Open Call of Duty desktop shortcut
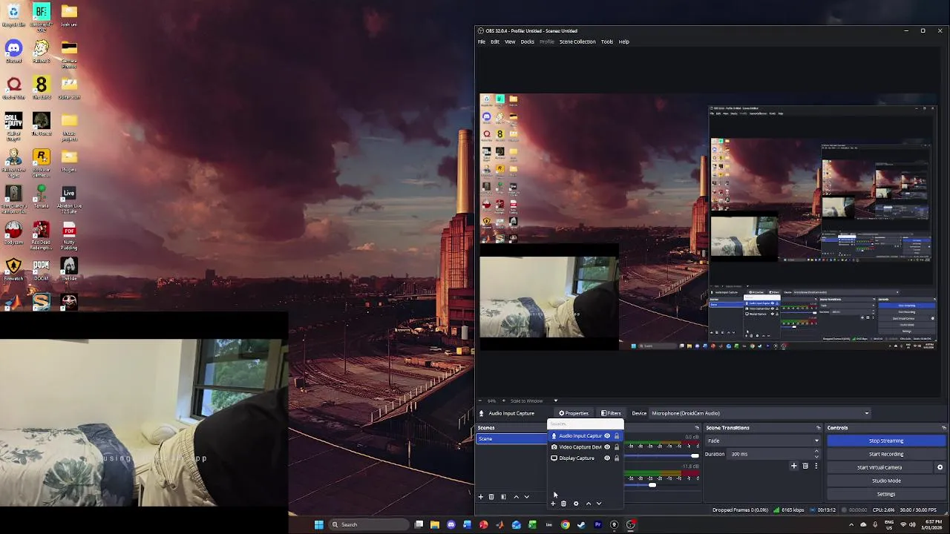The height and width of the screenshot is (534, 950). [13, 128]
